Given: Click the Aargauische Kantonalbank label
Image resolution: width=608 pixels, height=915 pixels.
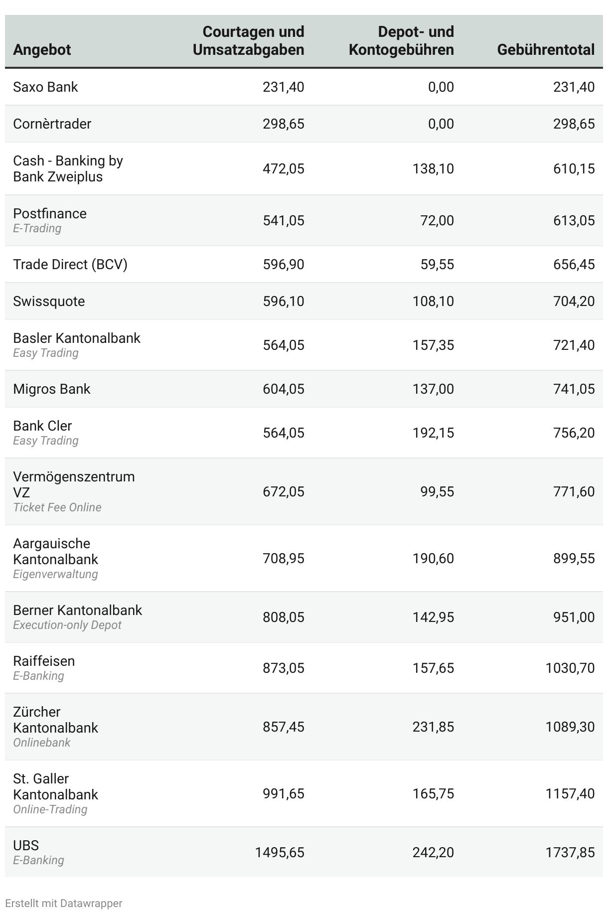Looking at the screenshot, I should [x=55, y=551].
